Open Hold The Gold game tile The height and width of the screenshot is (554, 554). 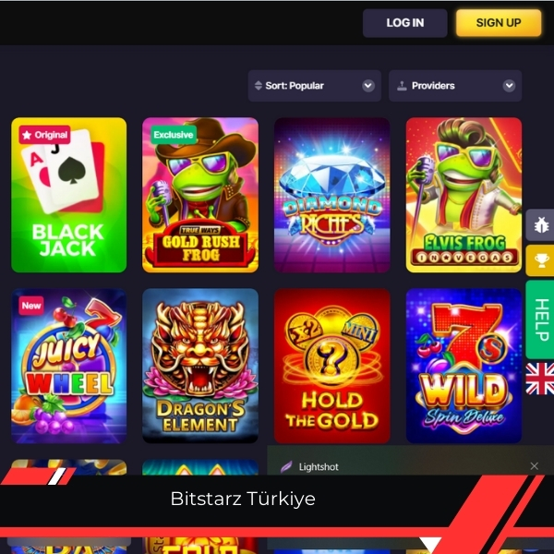tap(332, 366)
